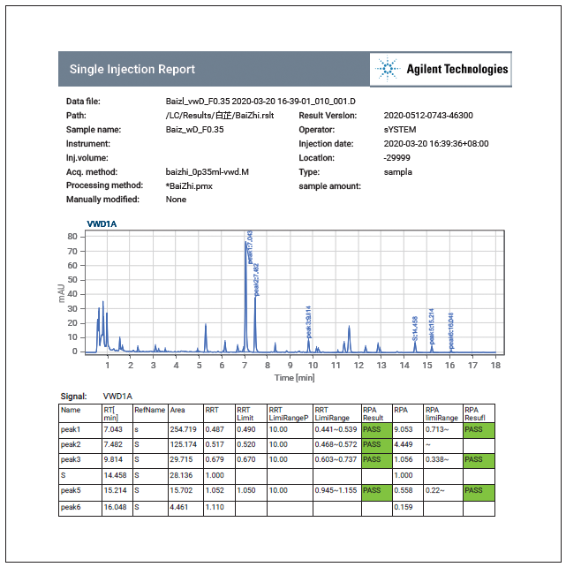The width and height of the screenshot is (566, 567).
Task: Click the 'Signal:' label above the table
Action: (74, 397)
